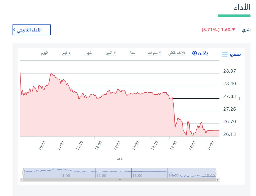Open the تصدير export hamburger menu icon
Viewport: 256px width, 196px height.
coord(225,54)
